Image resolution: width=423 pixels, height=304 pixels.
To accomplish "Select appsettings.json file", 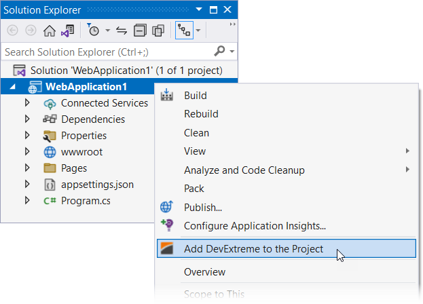I will click(97, 185).
